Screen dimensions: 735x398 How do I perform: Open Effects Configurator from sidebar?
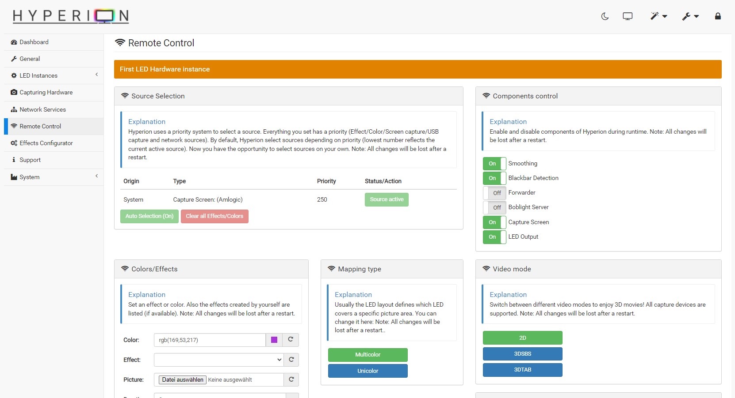46,143
